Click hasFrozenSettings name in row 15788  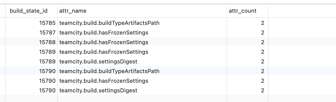[104, 42]
